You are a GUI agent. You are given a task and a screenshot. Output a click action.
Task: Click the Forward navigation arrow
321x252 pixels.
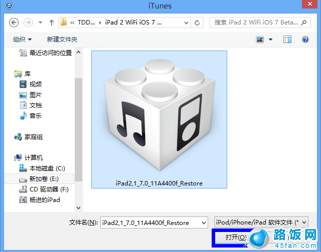pos(28,22)
